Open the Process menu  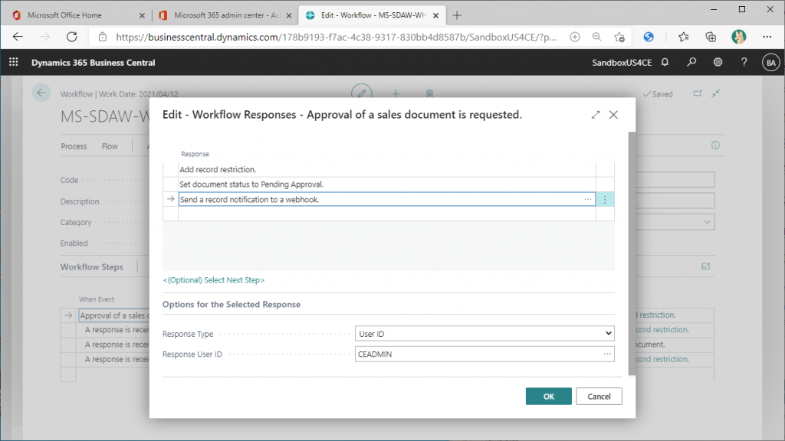[74, 146]
